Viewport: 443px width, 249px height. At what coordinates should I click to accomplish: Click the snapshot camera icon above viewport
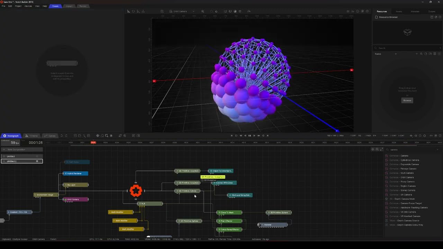click(348, 11)
